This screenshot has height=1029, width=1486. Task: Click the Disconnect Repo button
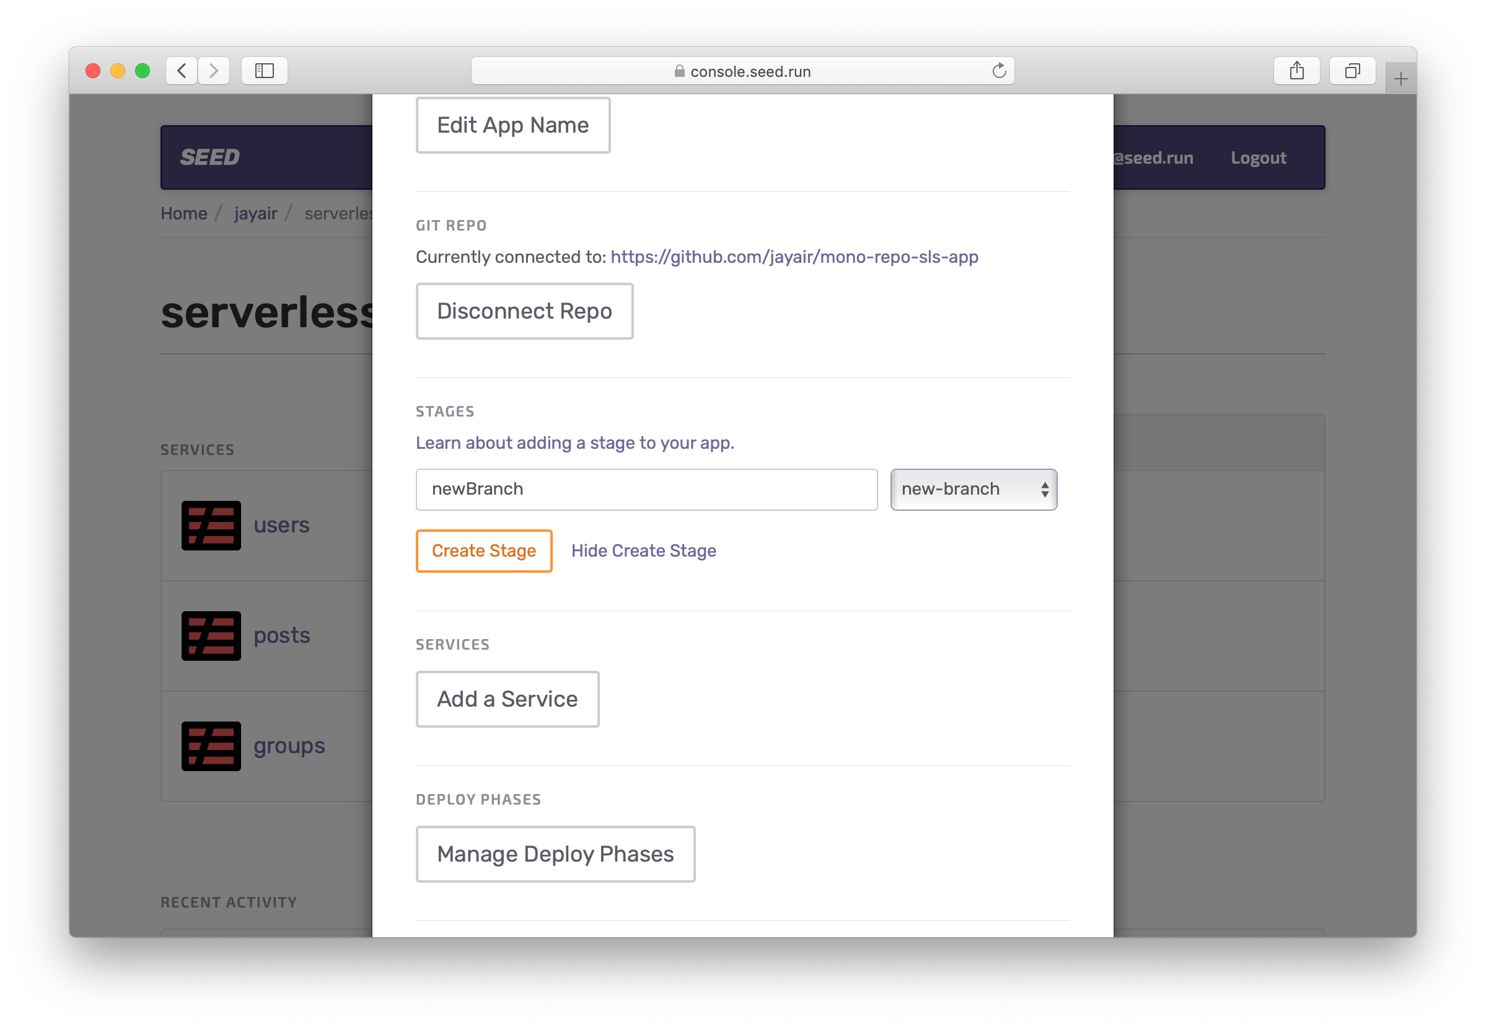524,311
